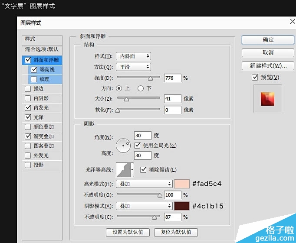Open the 方法 平滑 dropdown
The width and height of the screenshot is (296, 243).
coord(133,67)
